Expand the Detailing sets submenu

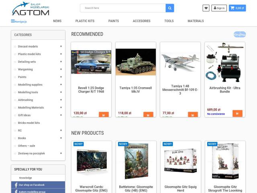[x=61, y=62]
